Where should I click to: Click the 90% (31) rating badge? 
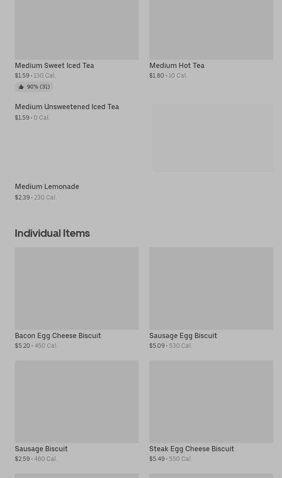coord(34,87)
